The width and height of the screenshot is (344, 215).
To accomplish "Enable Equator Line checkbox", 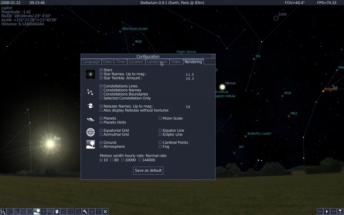I will click(160, 130).
